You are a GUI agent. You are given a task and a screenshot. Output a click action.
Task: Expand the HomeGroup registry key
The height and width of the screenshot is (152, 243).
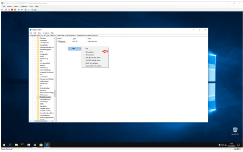tap(36, 58)
